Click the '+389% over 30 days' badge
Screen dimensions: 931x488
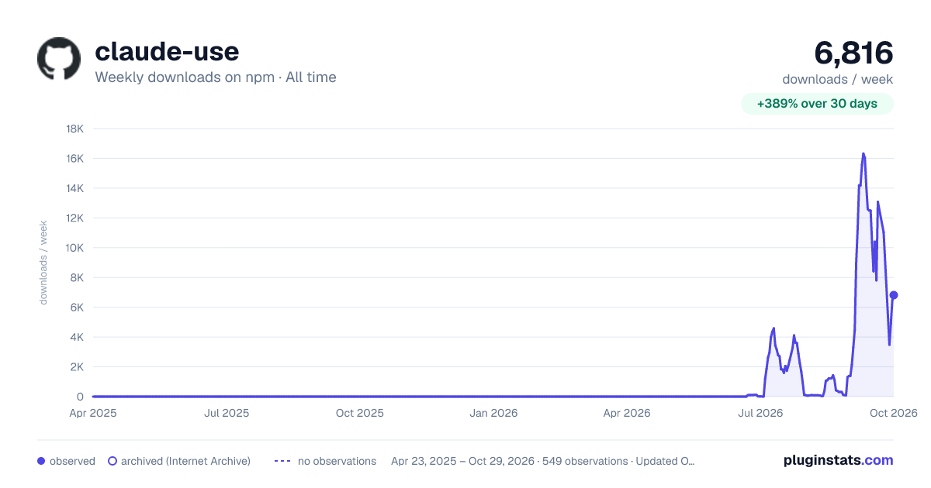817,104
